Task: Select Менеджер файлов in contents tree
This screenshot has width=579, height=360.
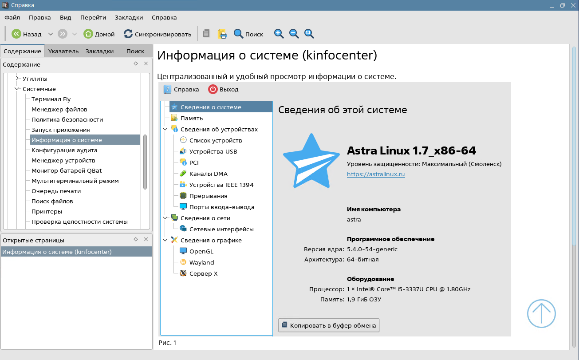Action: point(59,109)
